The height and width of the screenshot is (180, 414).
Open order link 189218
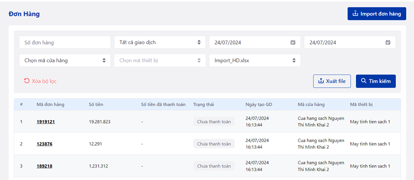44,166
